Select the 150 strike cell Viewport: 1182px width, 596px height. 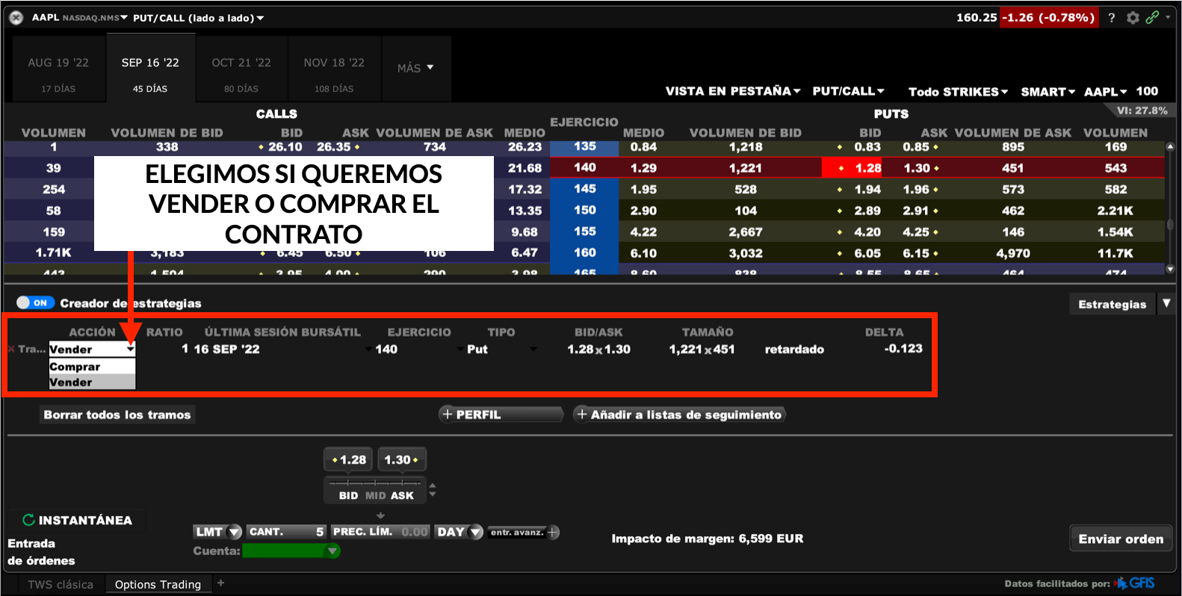click(x=584, y=210)
